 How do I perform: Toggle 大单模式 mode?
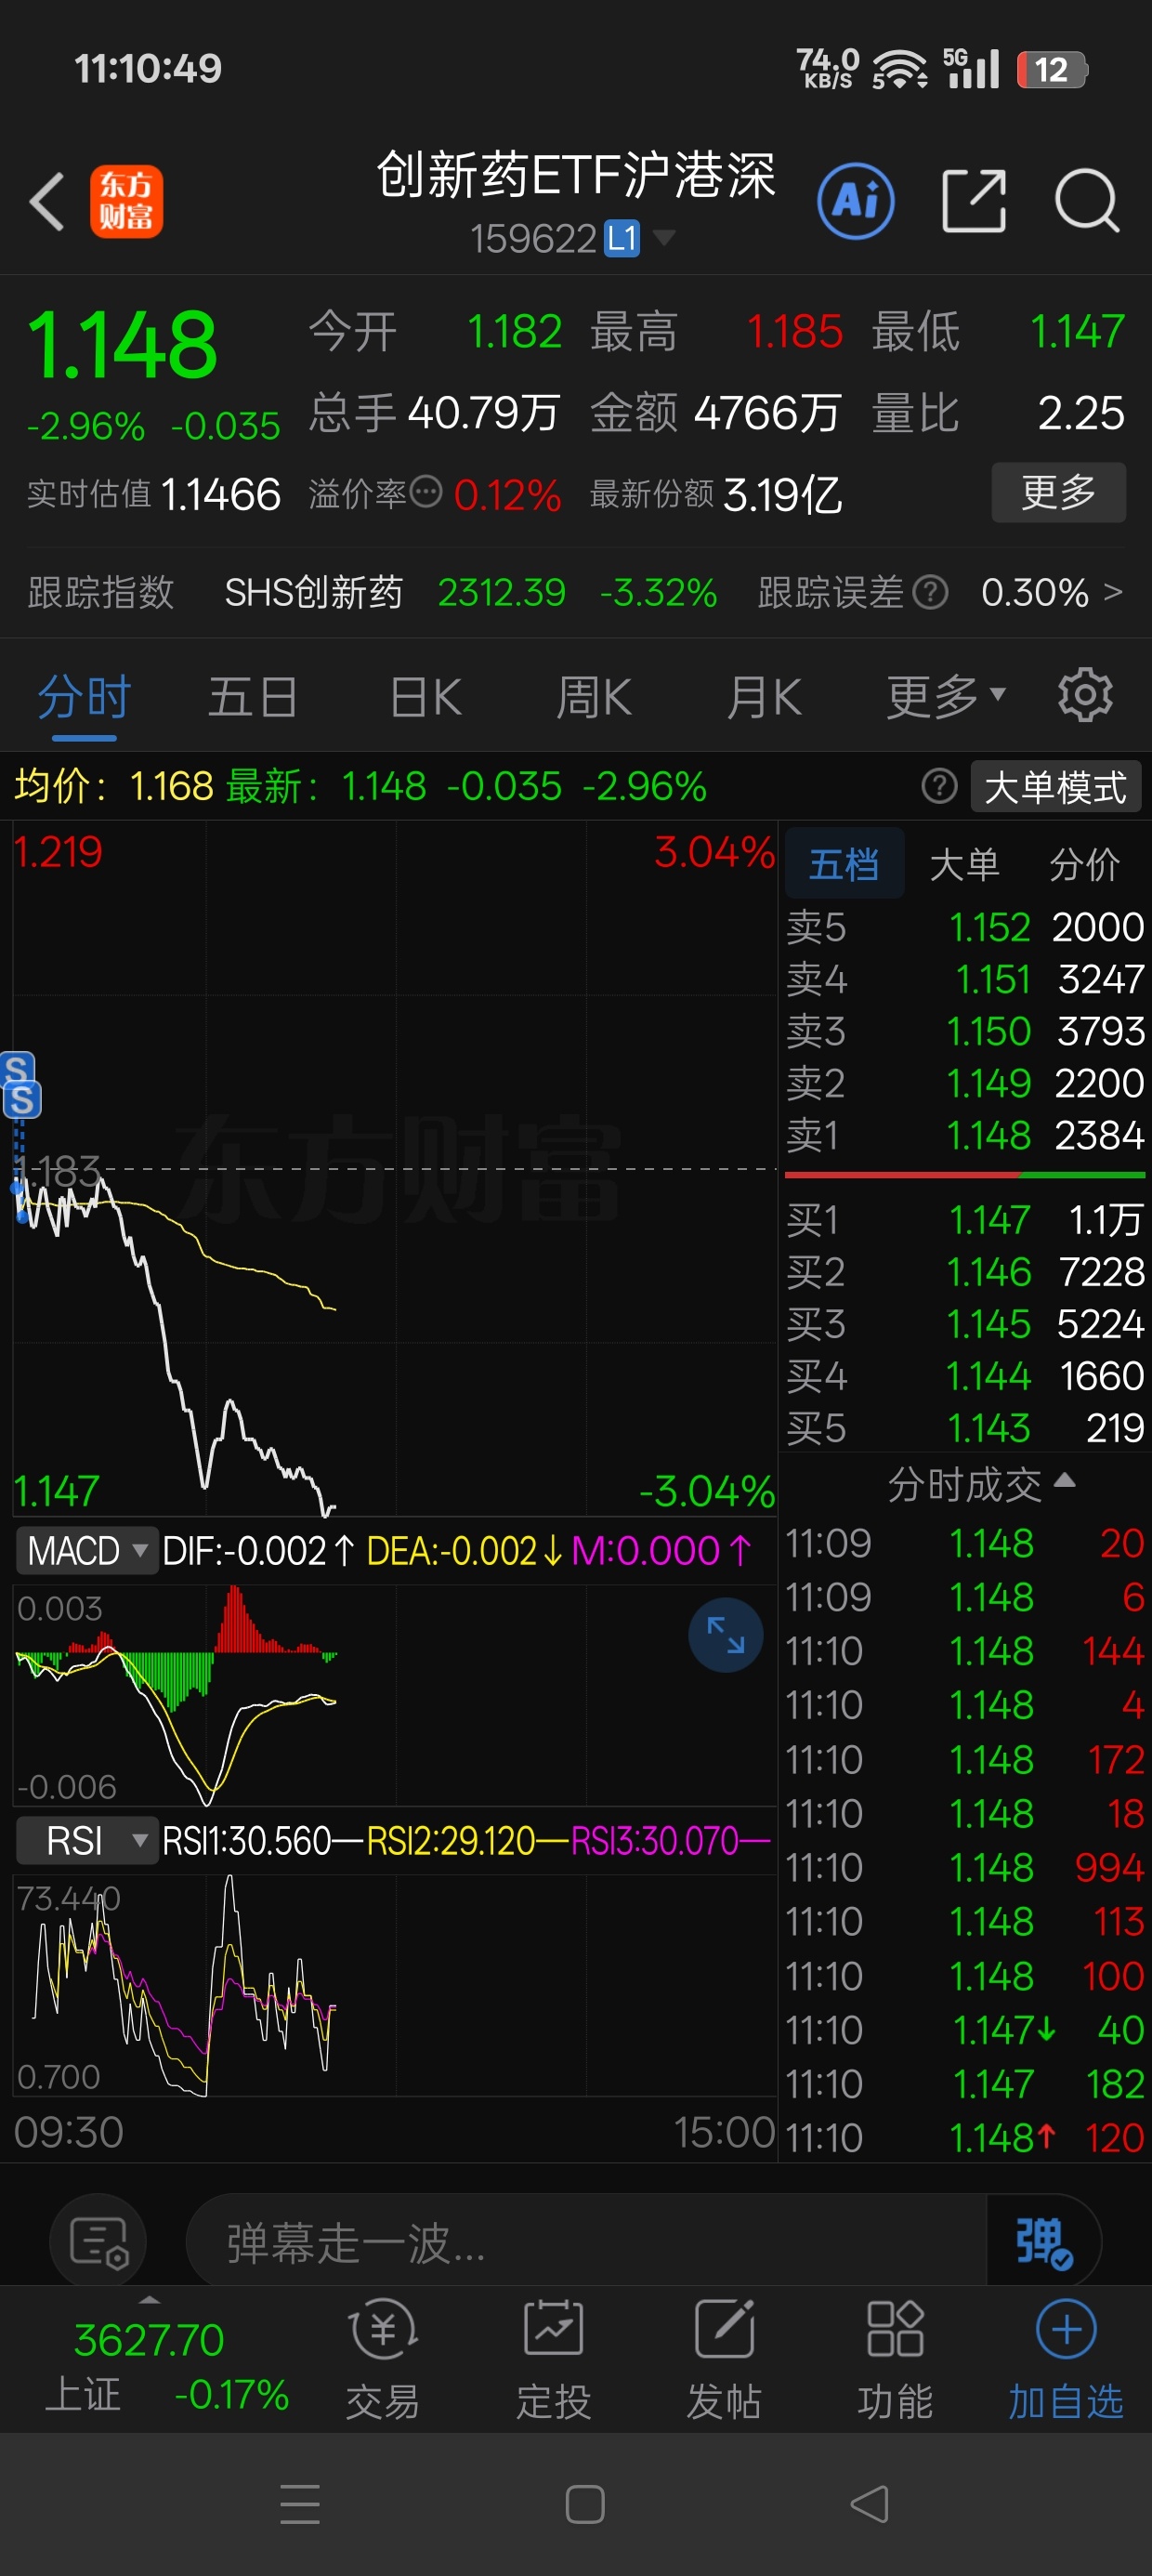(x=1055, y=787)
